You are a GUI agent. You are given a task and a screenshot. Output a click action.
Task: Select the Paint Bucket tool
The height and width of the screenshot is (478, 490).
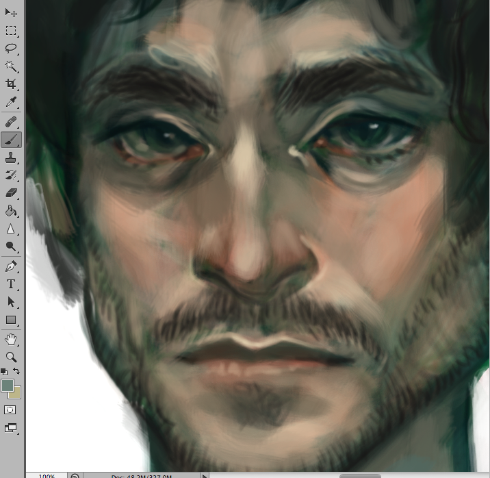click(x=11, y=211)
